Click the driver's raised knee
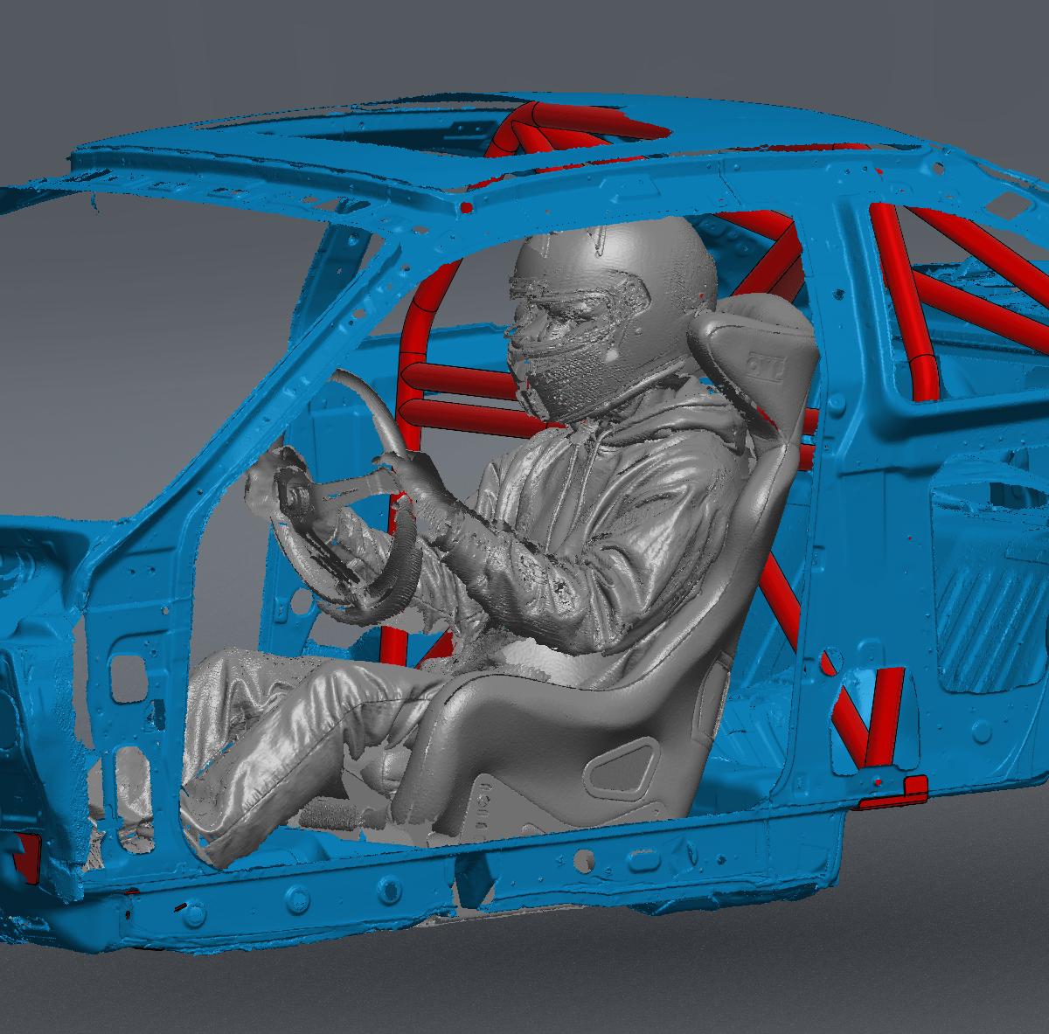1049x1034 pixels. (x=350, y=686)
